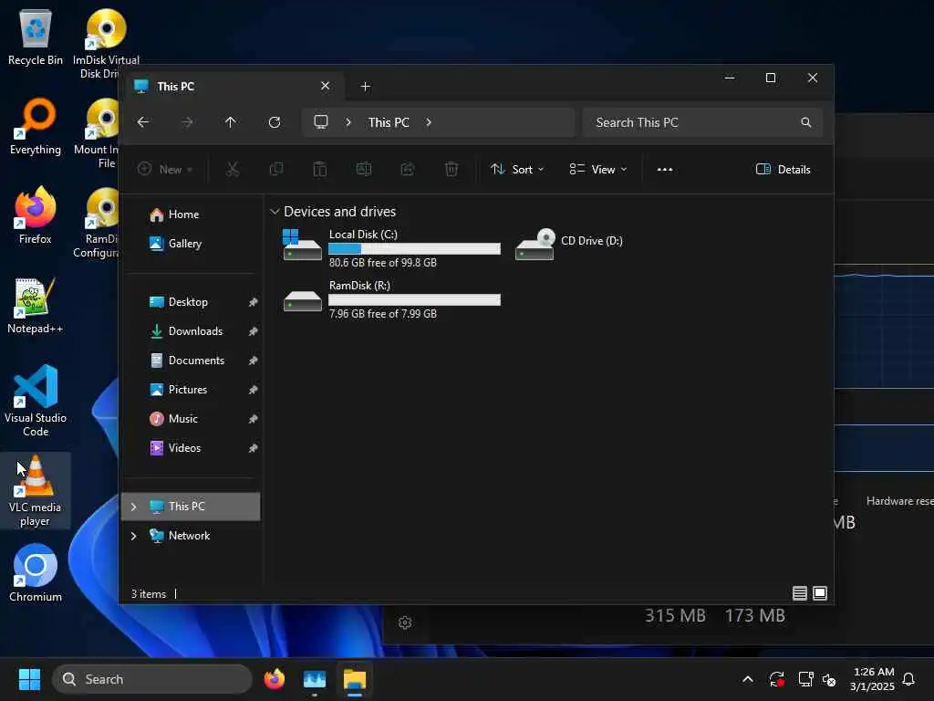The image size is (934, 701).
Task: Go back in File Explorer
Action: (143, 122)
